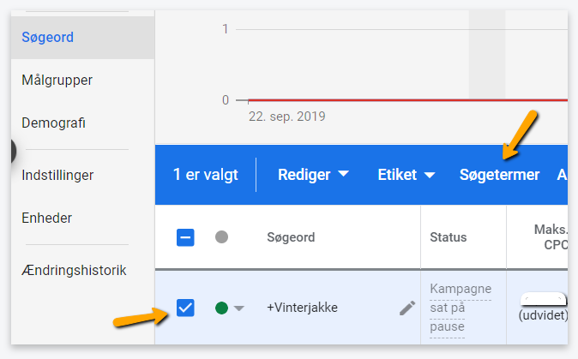Viewport: 578px width, 359px height.
Task: Uncheck the +Vinterjakke row checkbox
Action: (x=185, y=308)
